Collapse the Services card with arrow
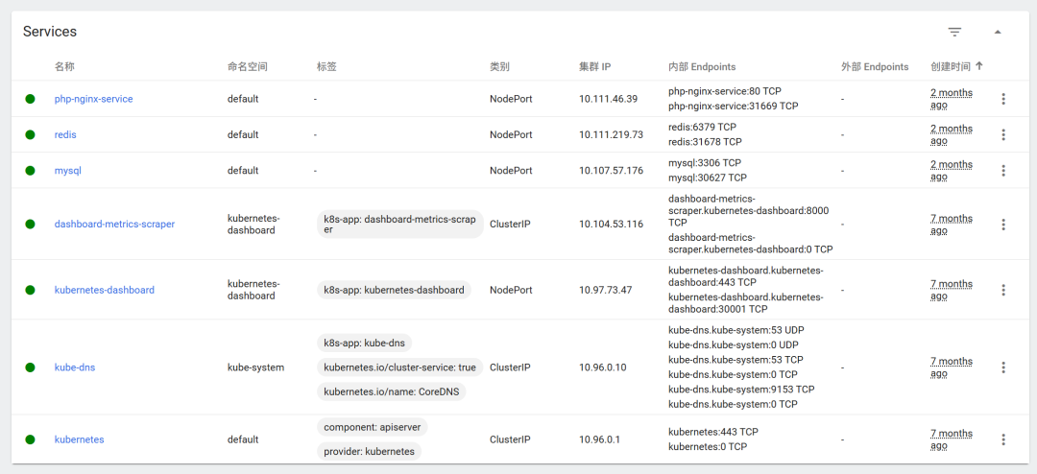The width and height of the screenshot is (1037, 474). [998, 32]
